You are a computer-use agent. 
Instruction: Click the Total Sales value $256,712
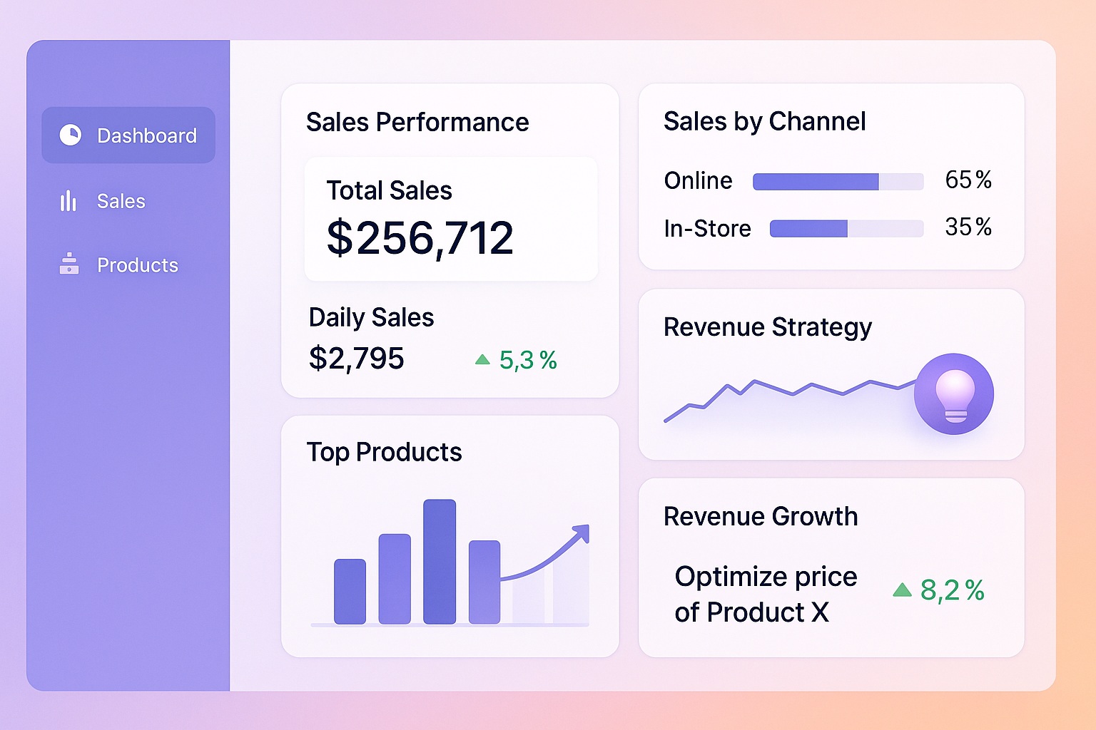click(x=420, y=238)
